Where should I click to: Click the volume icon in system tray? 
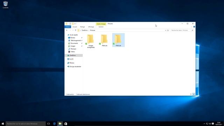click(x=210, y=124)
